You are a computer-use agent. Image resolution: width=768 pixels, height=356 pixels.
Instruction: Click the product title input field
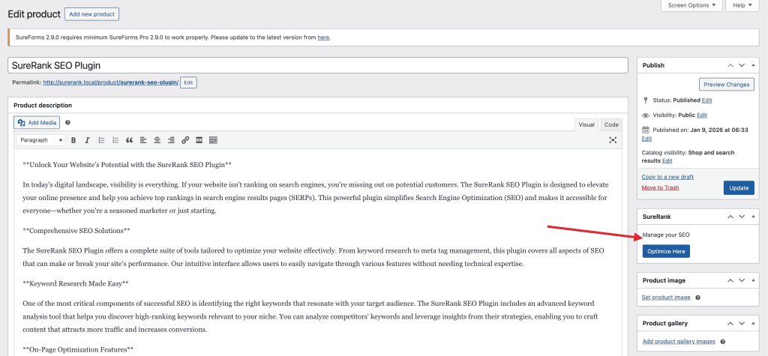318,66
